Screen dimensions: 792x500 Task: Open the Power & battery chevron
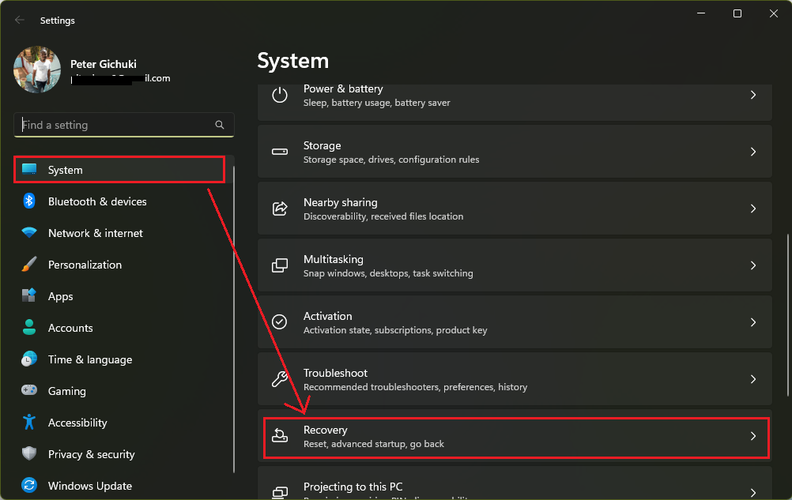coord(752,95)
